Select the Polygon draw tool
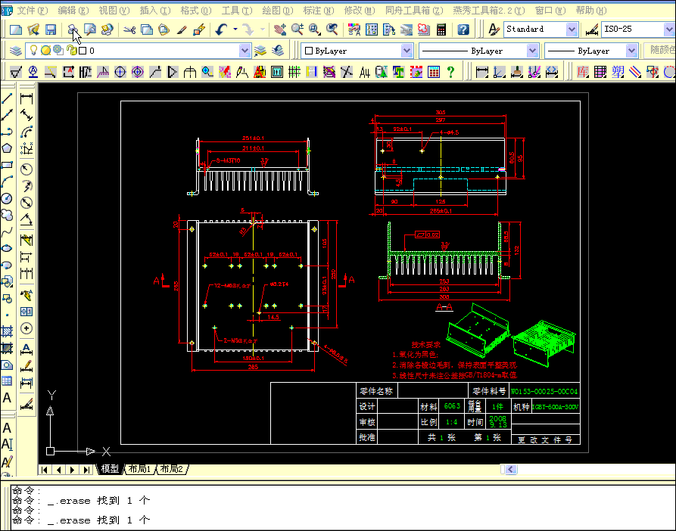The width and height of the screenshot is (676, 531). click(7, 148)
